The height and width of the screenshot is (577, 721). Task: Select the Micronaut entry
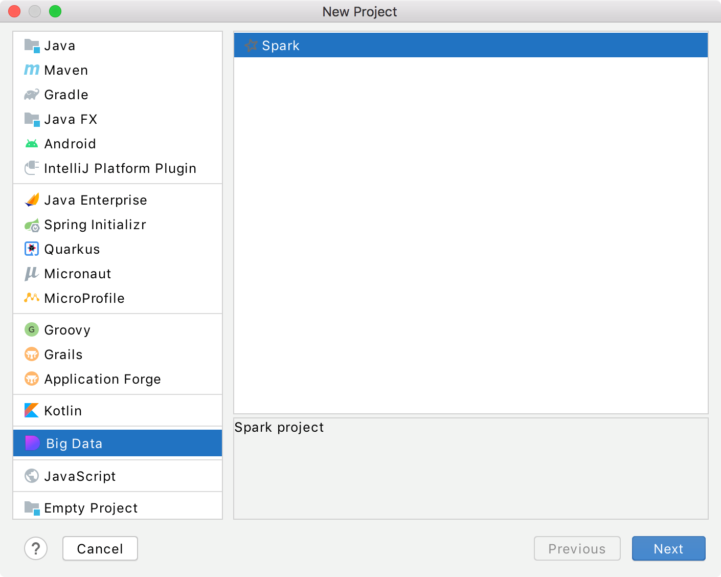pyautogui.click(x=118, y=274)
